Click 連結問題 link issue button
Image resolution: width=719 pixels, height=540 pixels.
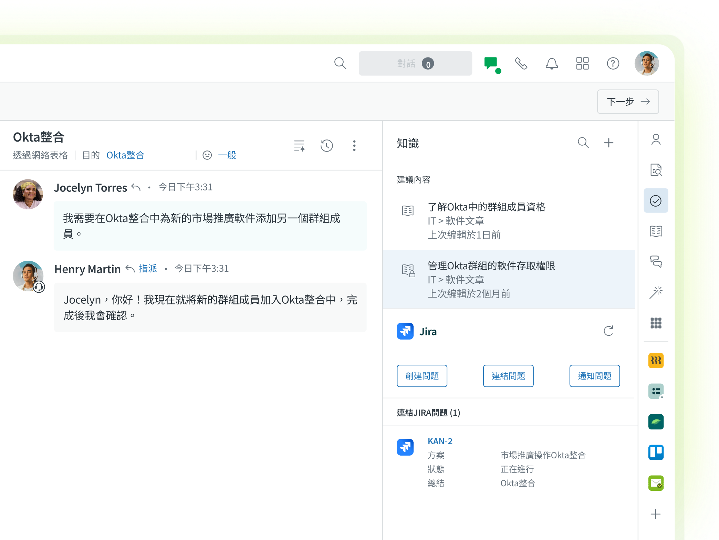tap(508, 376)
